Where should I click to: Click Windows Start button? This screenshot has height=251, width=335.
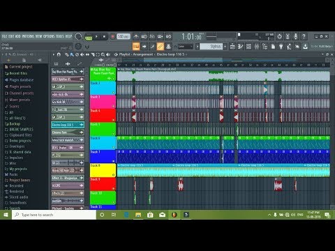6,215
